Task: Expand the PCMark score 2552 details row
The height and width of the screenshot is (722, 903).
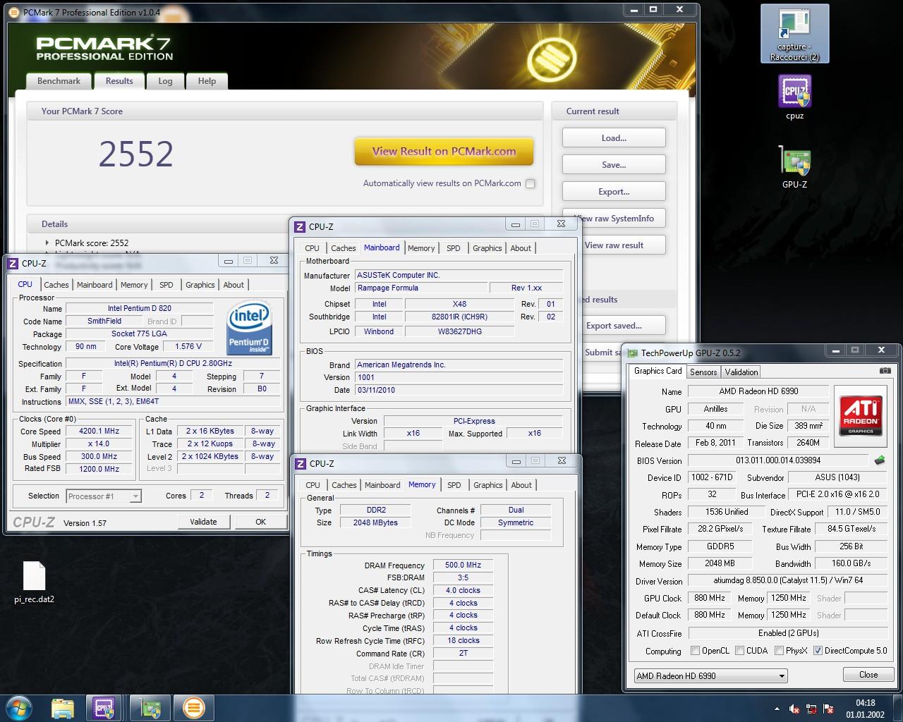Action: tap(47, 243)
